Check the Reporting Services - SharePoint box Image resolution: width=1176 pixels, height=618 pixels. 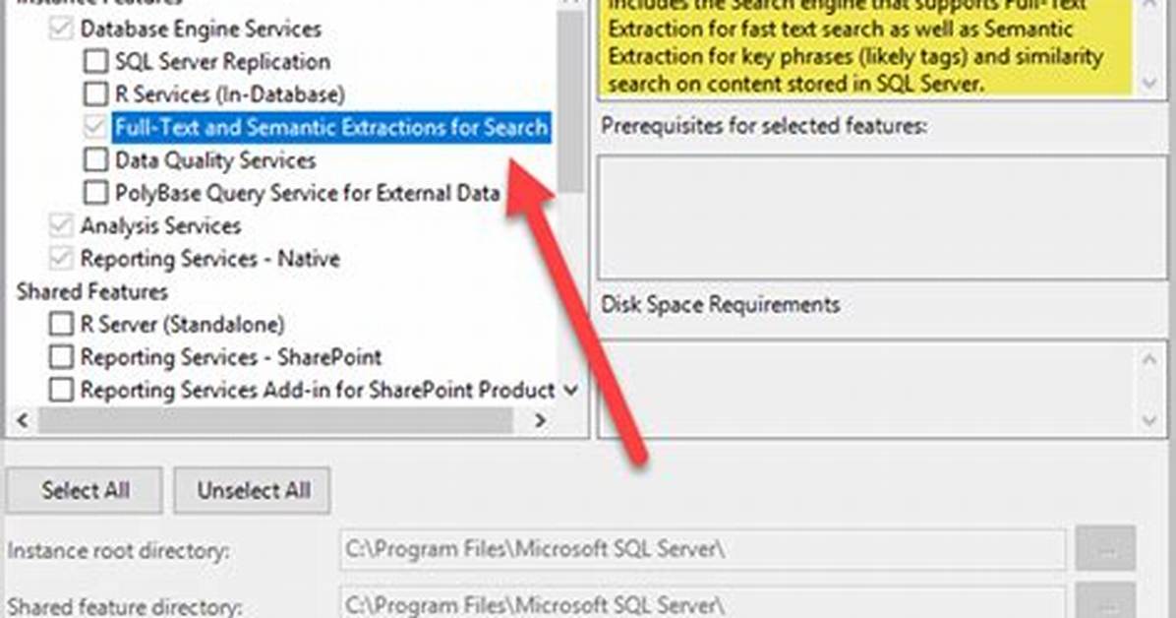[61, 356]
